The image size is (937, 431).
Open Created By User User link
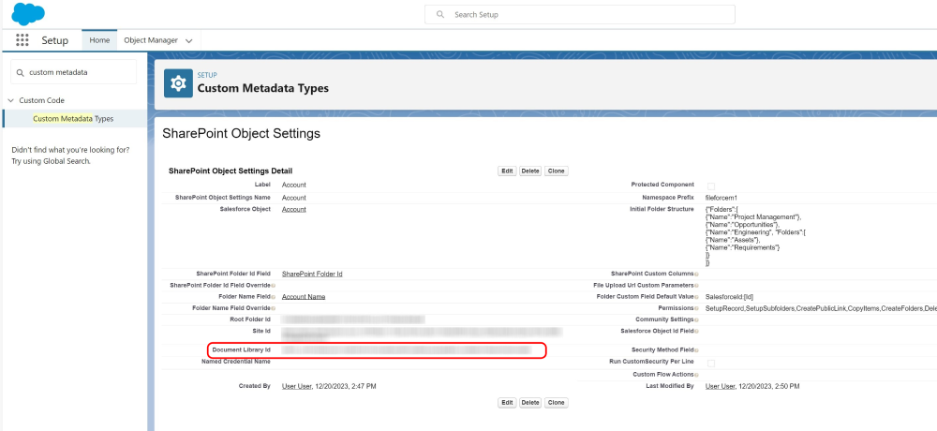[296, 387]
